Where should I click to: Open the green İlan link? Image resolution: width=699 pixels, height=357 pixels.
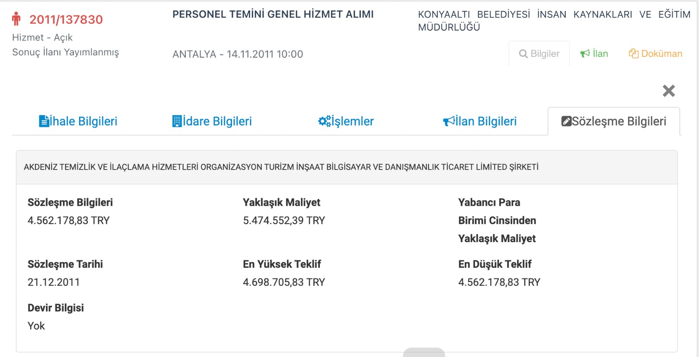click(x=594, y=54)
